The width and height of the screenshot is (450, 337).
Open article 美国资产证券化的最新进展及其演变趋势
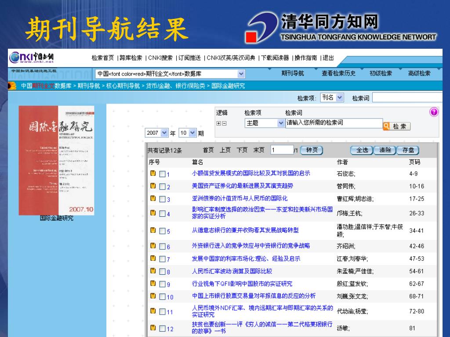[243, 186]
